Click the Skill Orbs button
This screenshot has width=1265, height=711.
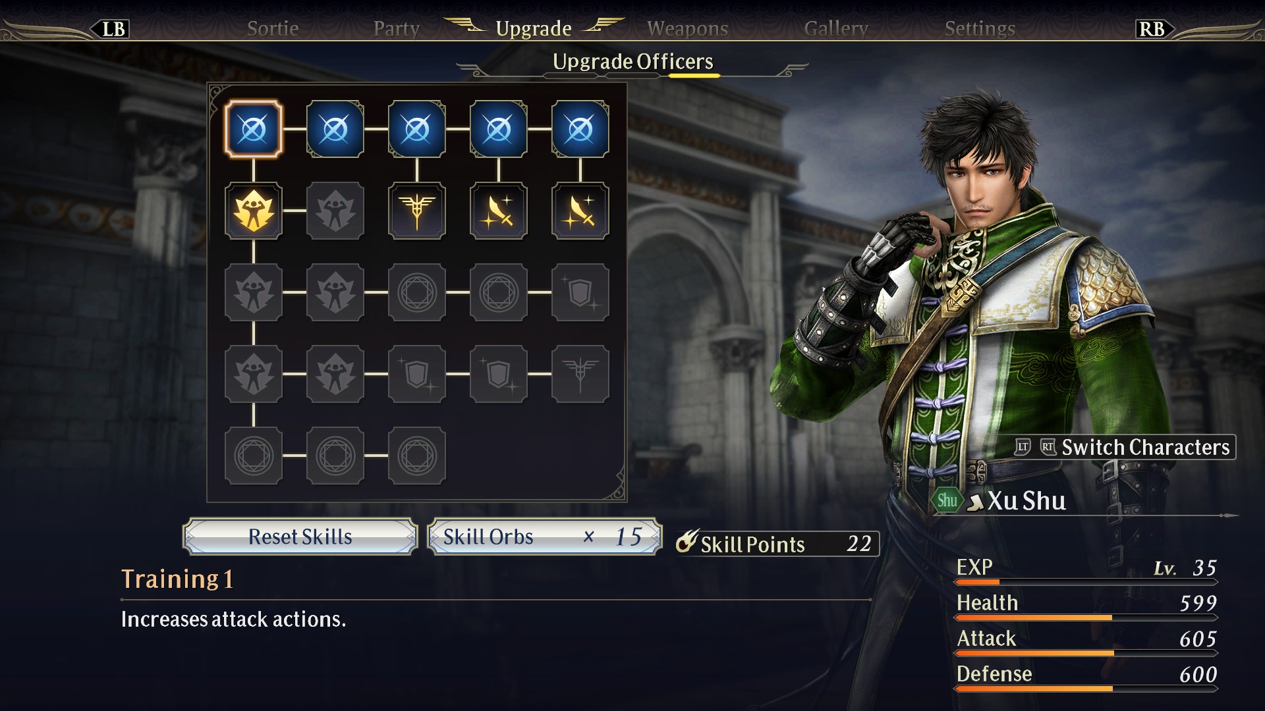tap(544, 537)
